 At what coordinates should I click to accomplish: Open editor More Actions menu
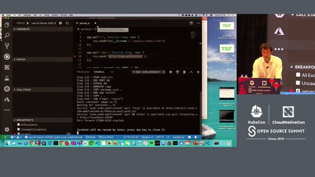point(198,23)
